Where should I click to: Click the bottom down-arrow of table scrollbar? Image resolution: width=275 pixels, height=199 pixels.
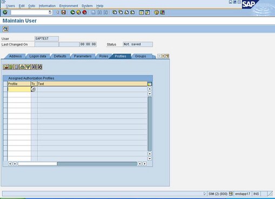pos(150,159)
